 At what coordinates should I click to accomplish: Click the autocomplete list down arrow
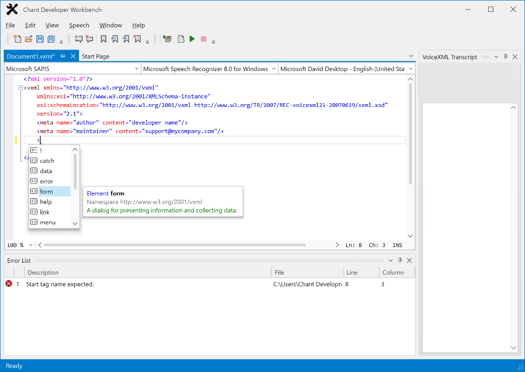point(75,223)
